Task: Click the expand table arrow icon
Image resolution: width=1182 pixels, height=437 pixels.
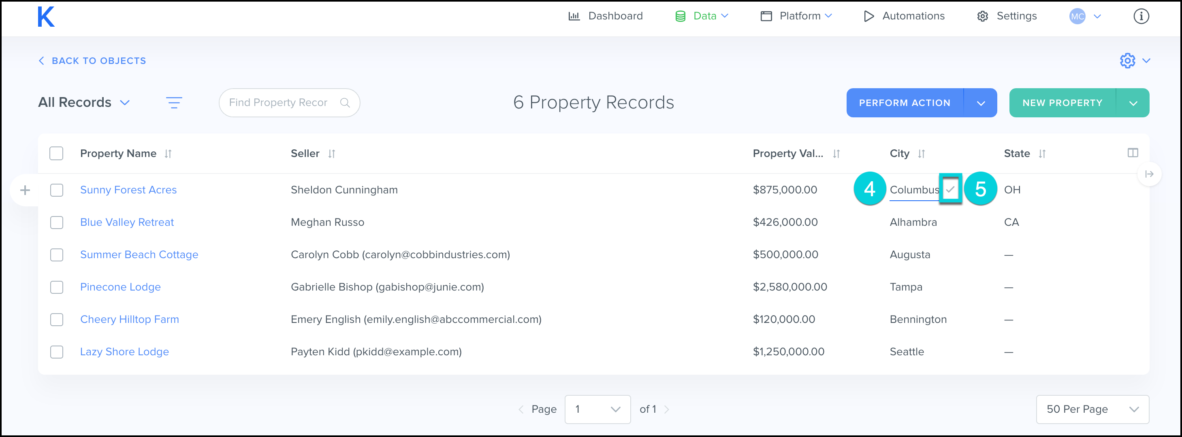Action: [x=1149, y=174]
